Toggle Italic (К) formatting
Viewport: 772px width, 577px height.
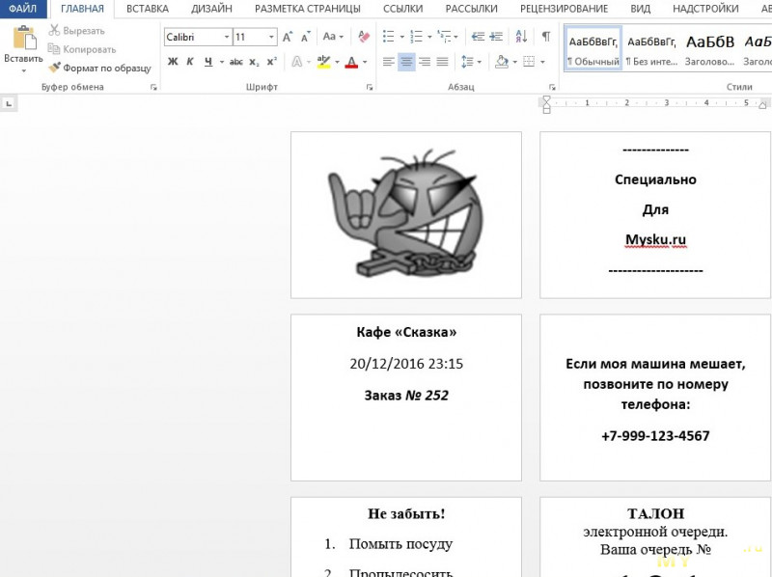190,62
